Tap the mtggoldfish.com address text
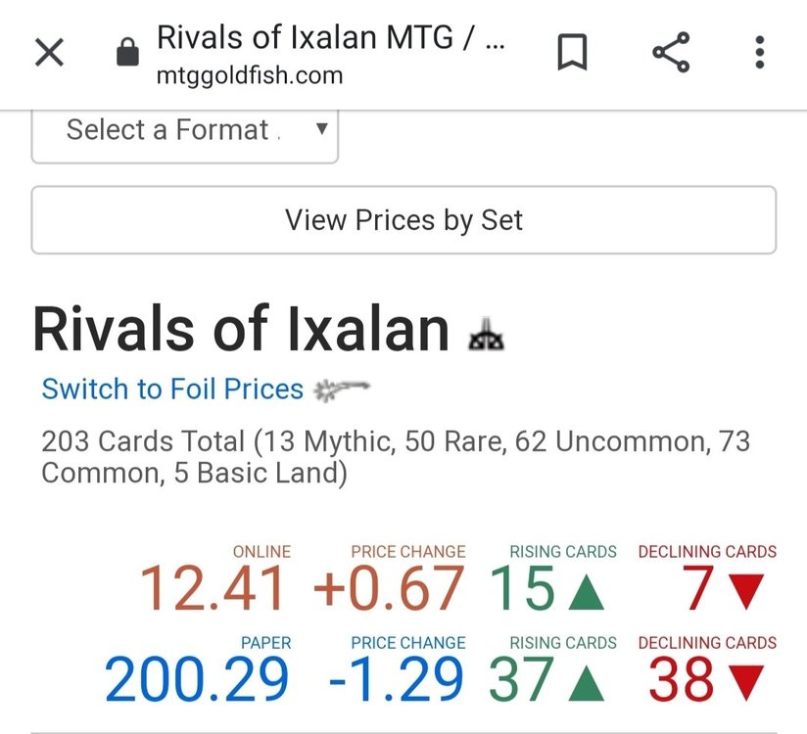 [x=250, y=76]
